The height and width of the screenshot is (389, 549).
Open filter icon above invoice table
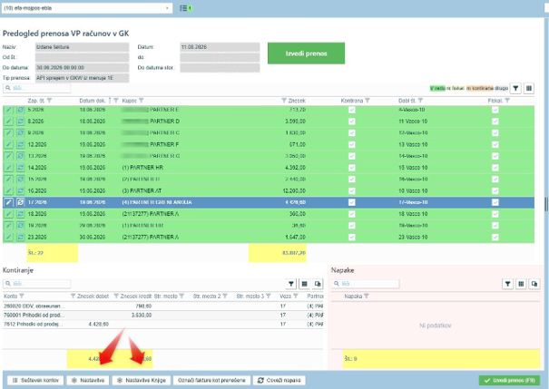[x=515, y=88]
